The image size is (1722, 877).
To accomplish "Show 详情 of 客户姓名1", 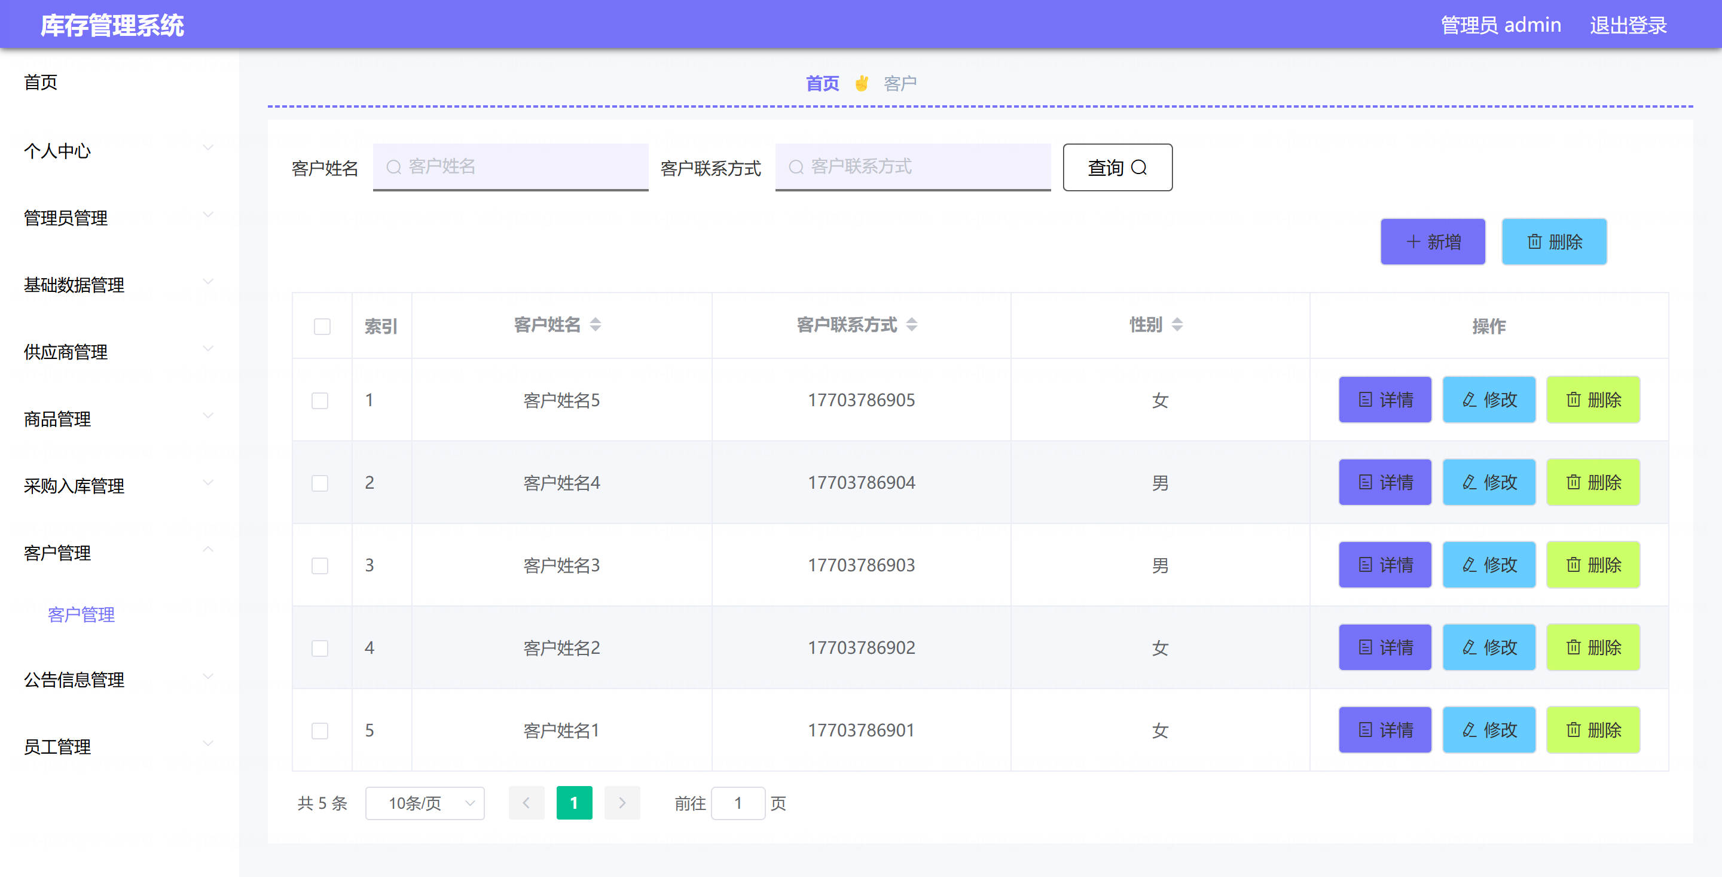I will pyautogui.click(x=1384, y=729).
